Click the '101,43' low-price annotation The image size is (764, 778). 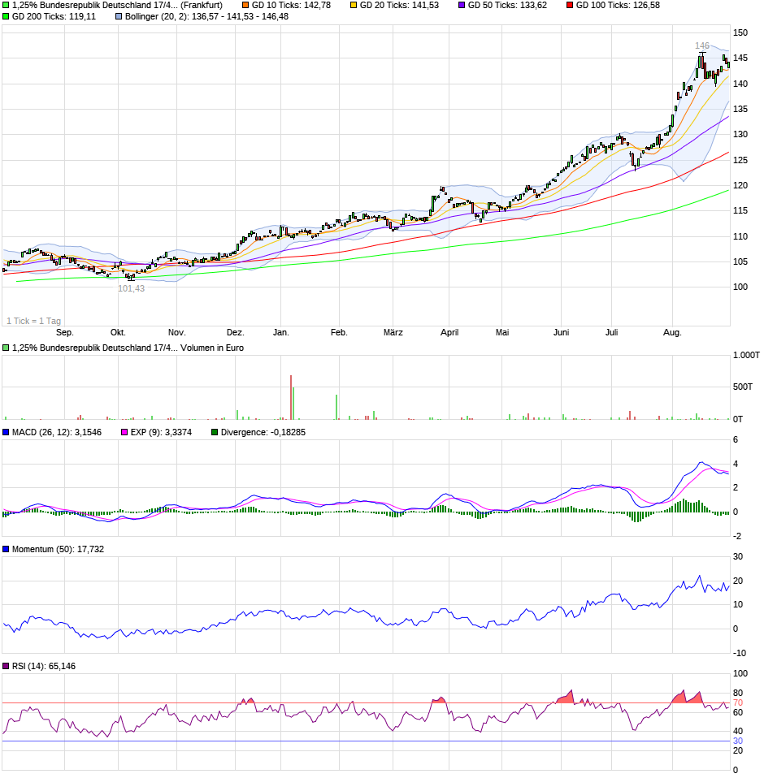pyautogui.click(x=131, y=288)
